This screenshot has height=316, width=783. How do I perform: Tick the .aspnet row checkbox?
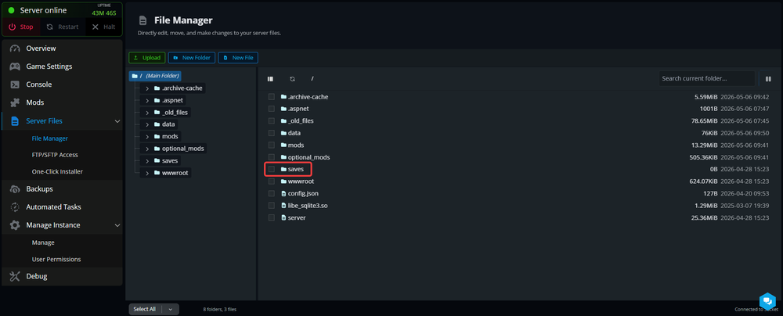click(271, 109)
